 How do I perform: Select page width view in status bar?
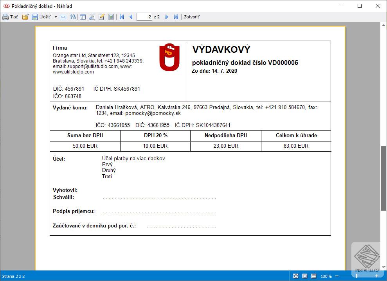click(295, 276)
